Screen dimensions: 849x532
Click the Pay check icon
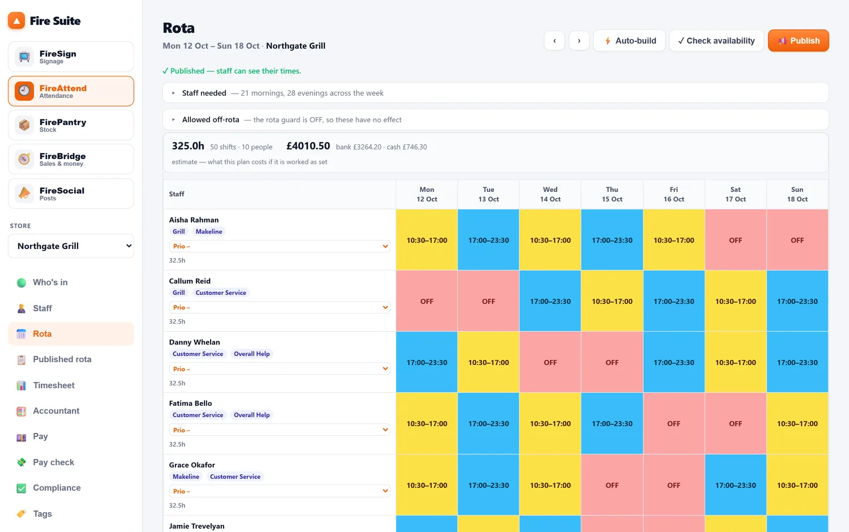[x=22, y=462]
